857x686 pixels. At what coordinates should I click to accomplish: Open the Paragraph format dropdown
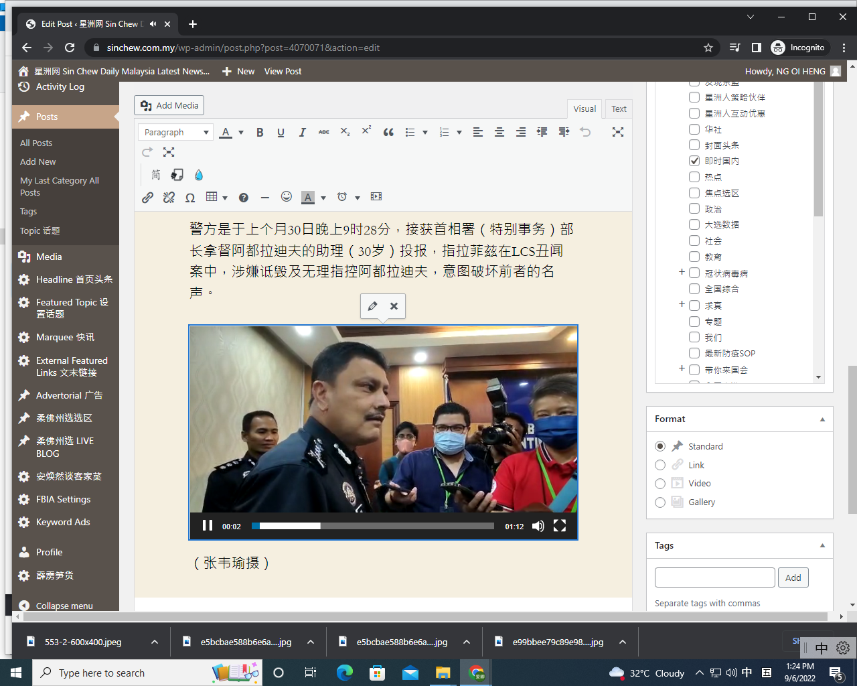pyautogui.click(x=176, y=133)
